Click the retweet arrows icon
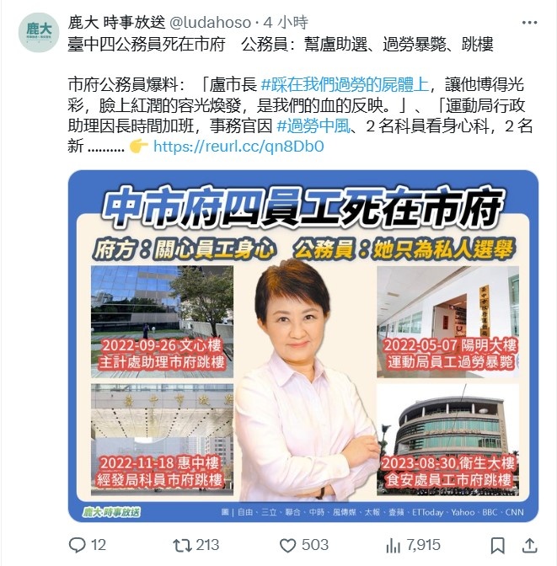The image size is (557, 566). tap(182, 546)
